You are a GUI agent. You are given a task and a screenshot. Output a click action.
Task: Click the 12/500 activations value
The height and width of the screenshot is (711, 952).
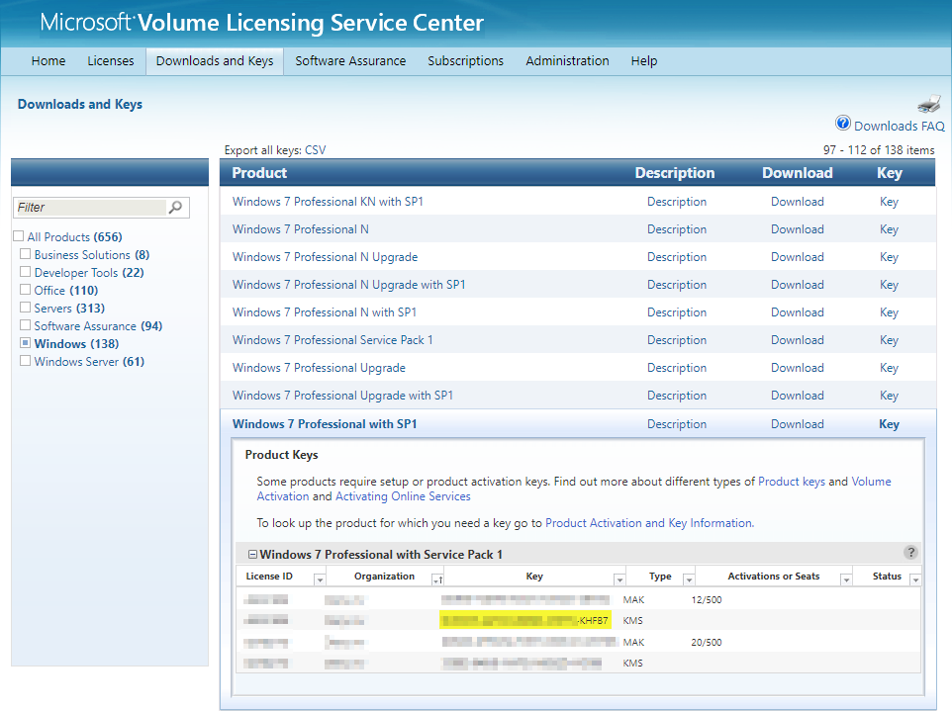click(x=707, y=600)
